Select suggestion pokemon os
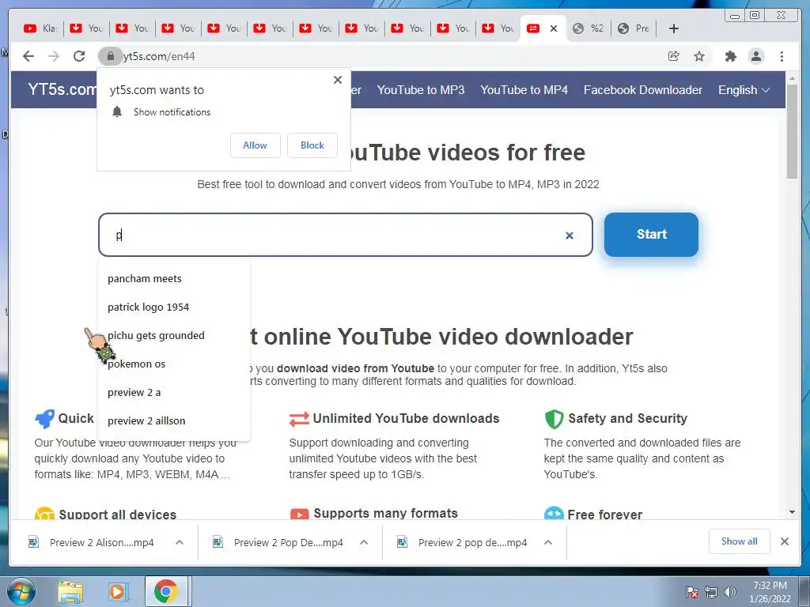The image size is (810, 607). (173, 364)
